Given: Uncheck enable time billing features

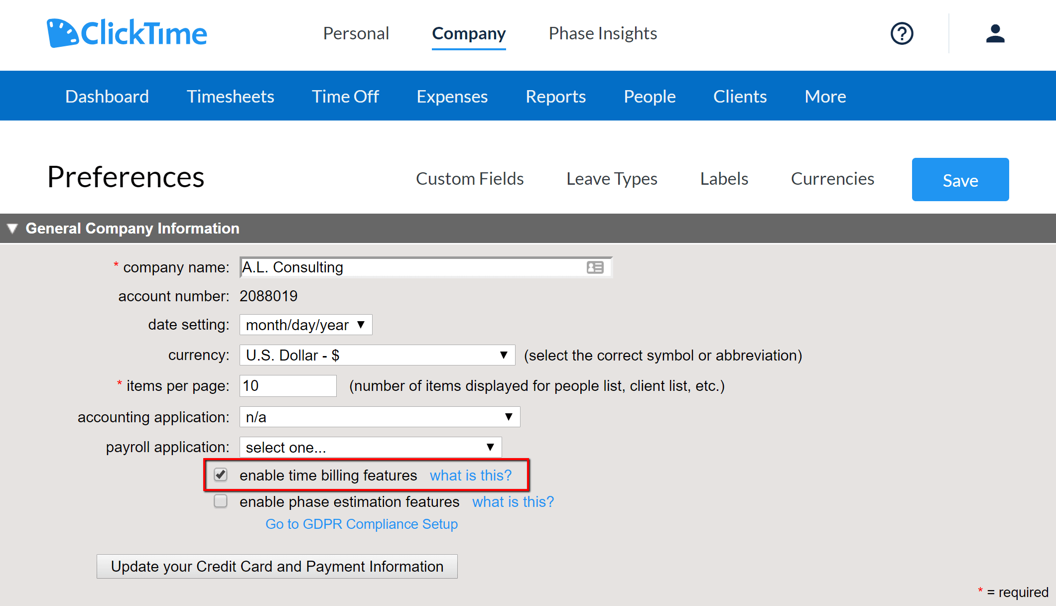Looking at the screenshot, I should [x=221, y=475].
